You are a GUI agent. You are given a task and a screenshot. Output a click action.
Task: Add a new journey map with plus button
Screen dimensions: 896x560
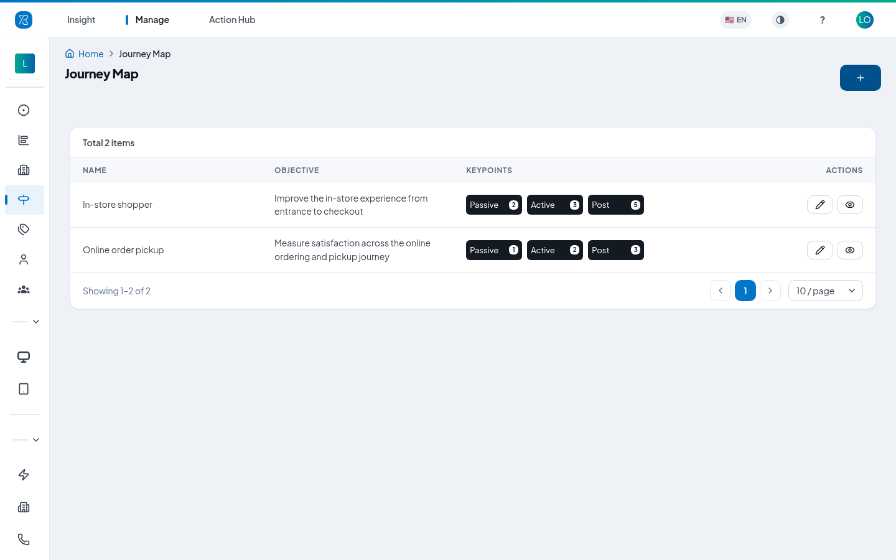(x=861, y=78)
